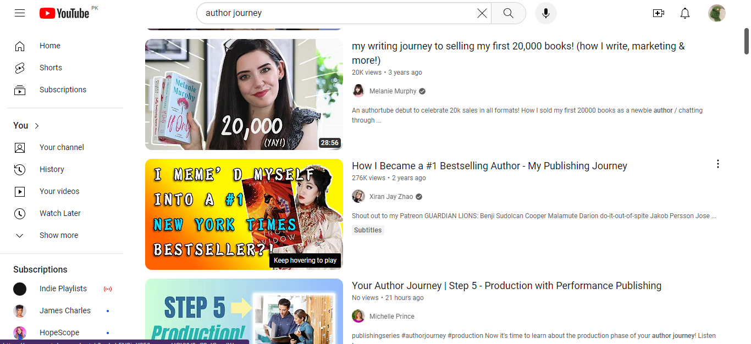Visit the Xiran Jay Zhao channel name
Screen dimensions: 751x344
point(391,197)
